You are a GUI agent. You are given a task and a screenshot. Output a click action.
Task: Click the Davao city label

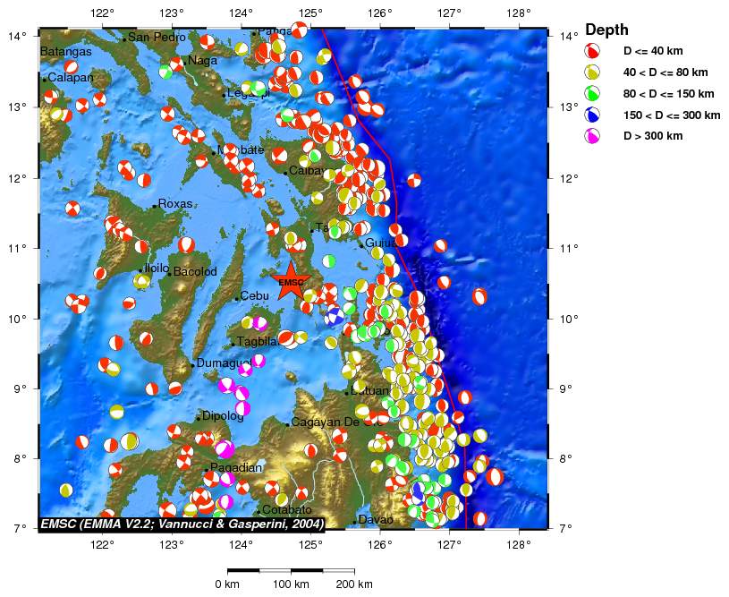tap(376, 519)
